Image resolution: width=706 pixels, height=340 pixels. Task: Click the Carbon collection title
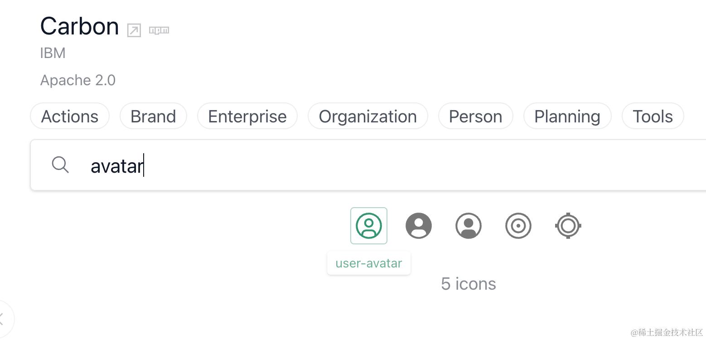tap(80, 26)
